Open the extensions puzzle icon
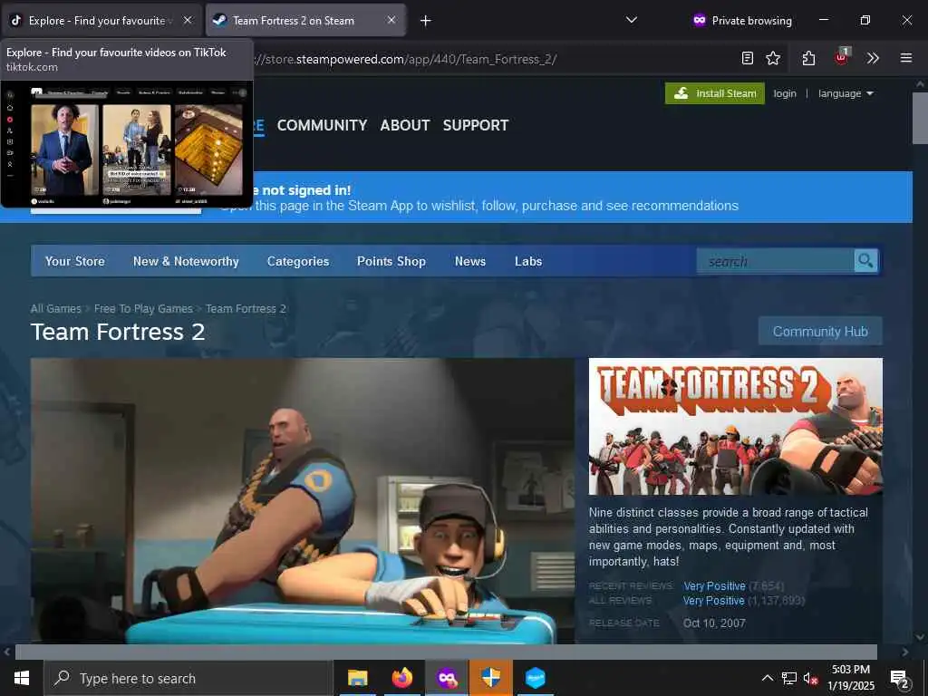Viewport: 928px width, 696px height. point(808,58)
